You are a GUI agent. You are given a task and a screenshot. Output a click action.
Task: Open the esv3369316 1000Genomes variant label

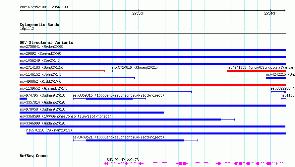[118, 95]
